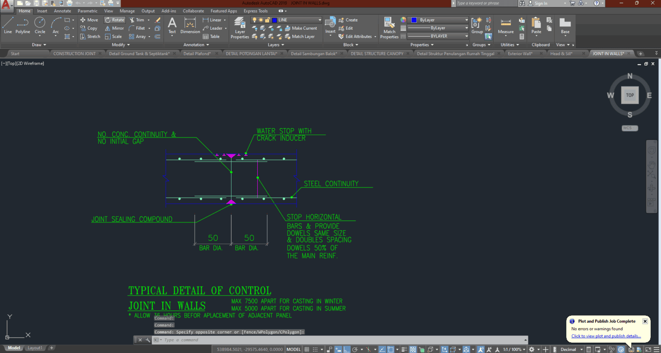The height and width of the screenshot is (353, 661).
Task: Click the Measure tool in Utilities
Action: tap(505, 25)
